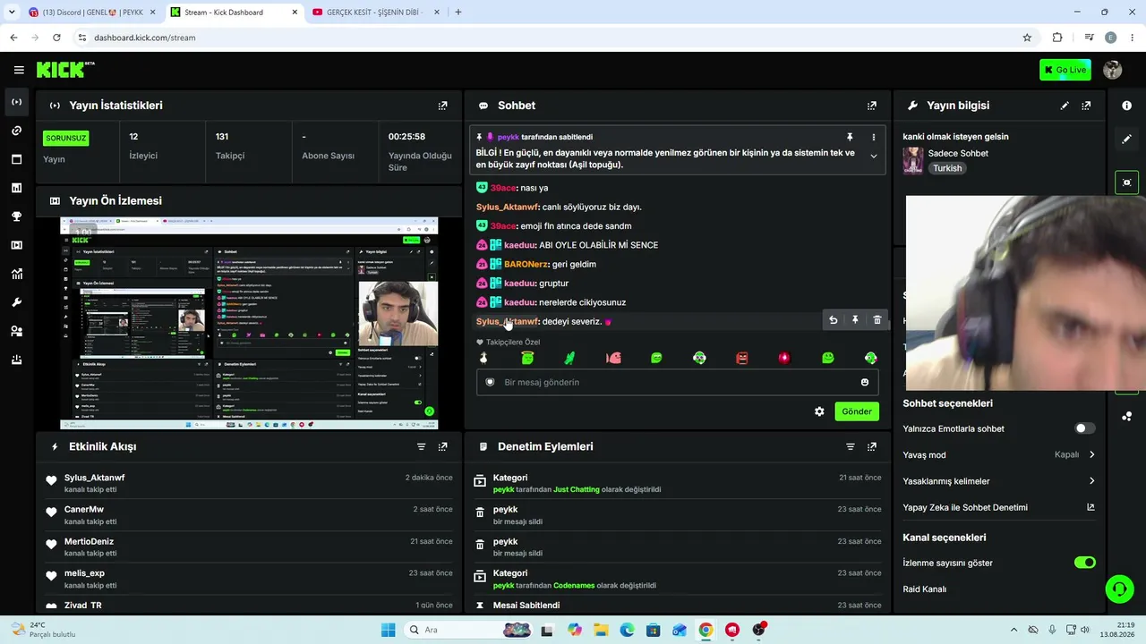Show hidden system tray icons
Image resolution: width=1146 pixels, height=644 pixels.
pyautogui.click(x=1013, y=630)
